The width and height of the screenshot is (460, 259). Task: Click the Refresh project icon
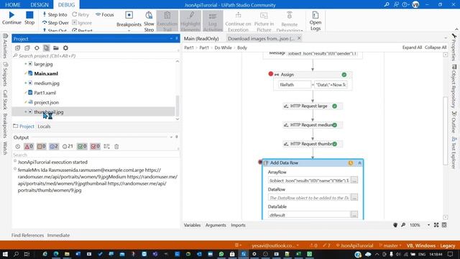[x=37, y=48]
